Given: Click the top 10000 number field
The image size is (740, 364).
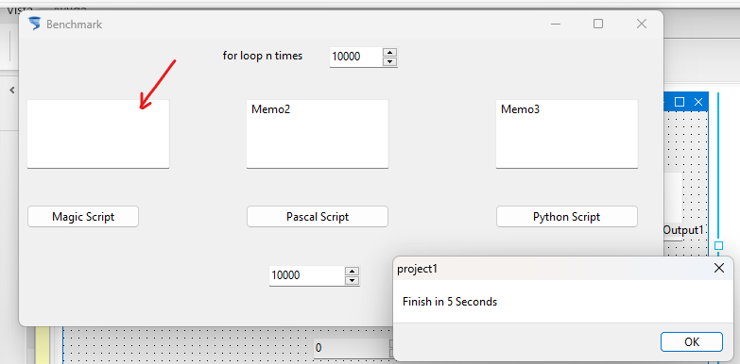Looking at the screenshot, I should (356, 57).
